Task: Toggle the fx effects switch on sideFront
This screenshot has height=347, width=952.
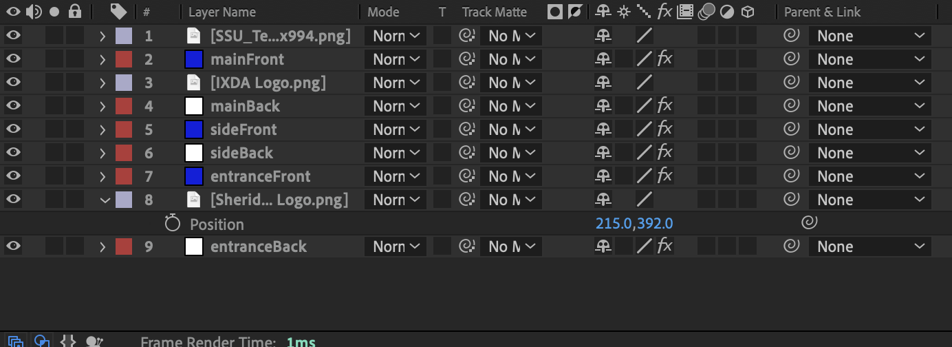Action: 664,129
